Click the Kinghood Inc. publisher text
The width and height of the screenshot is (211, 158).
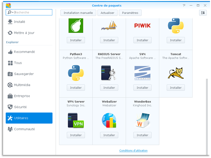(142, 105)
